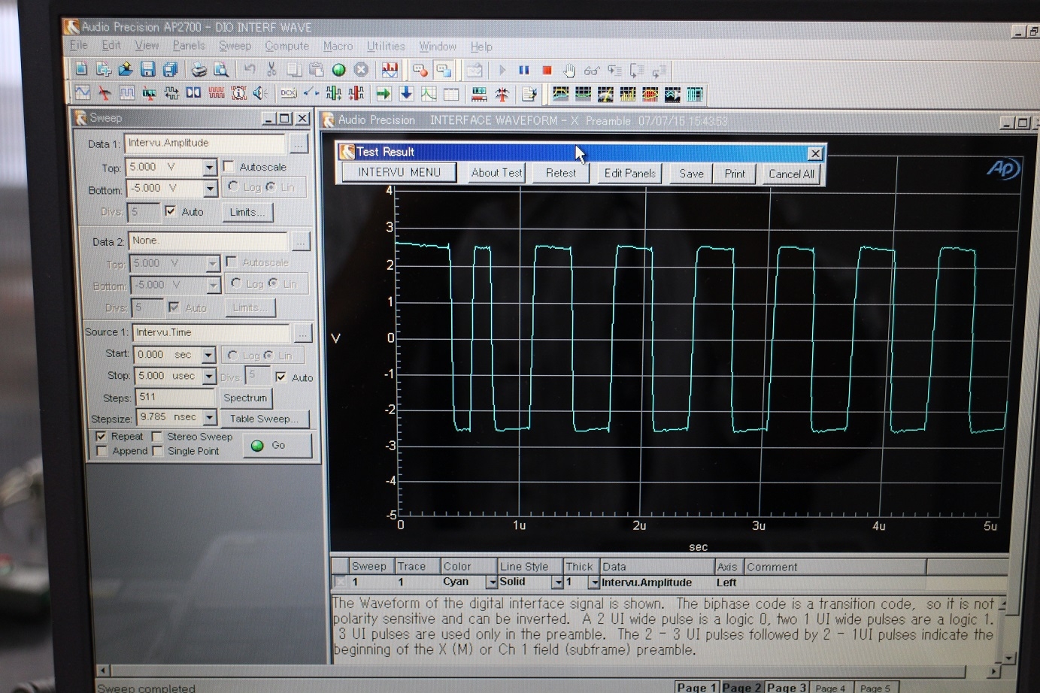
Task: Open the Compute menu
Action: pyautogui.click(x=287, y=46)
